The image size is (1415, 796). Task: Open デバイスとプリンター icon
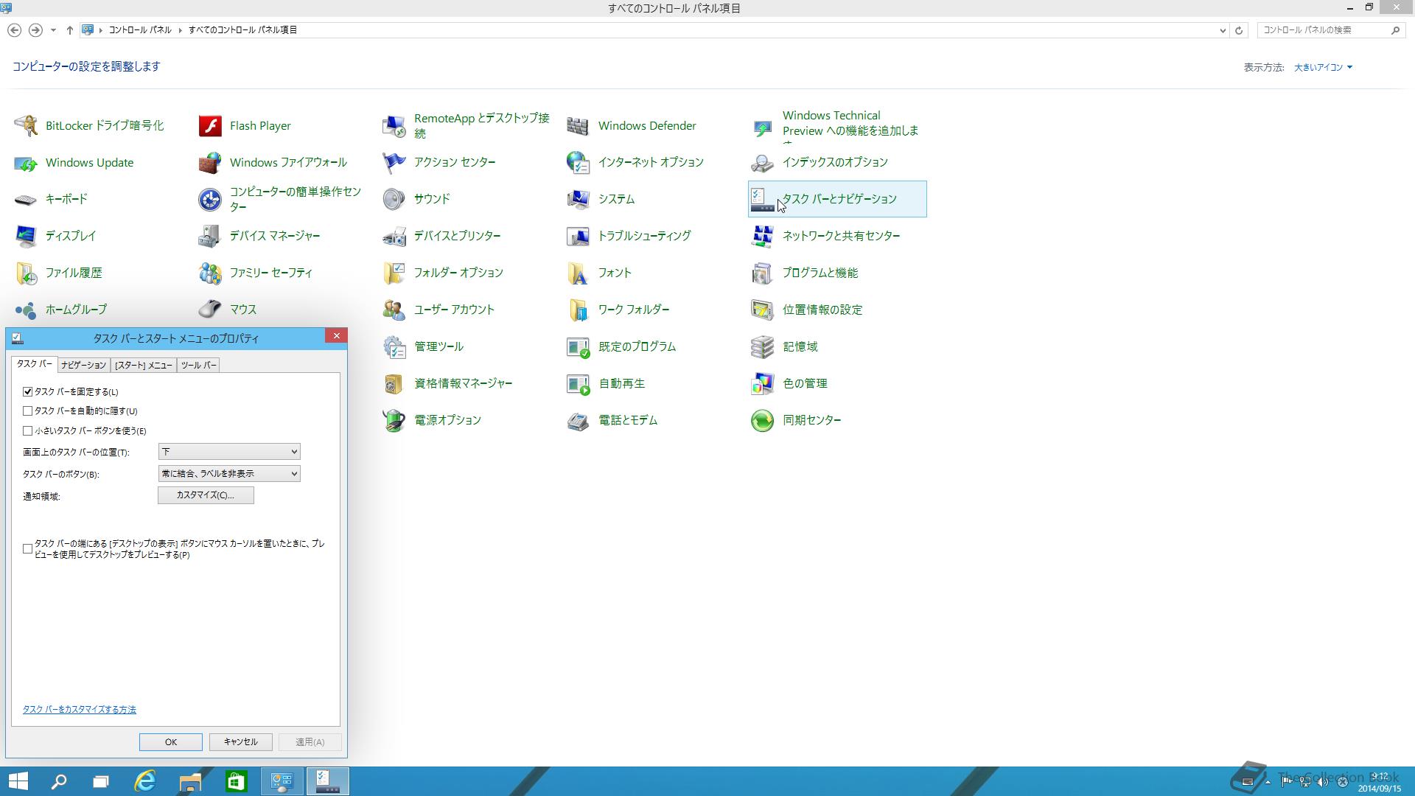(x=394, y=237)
